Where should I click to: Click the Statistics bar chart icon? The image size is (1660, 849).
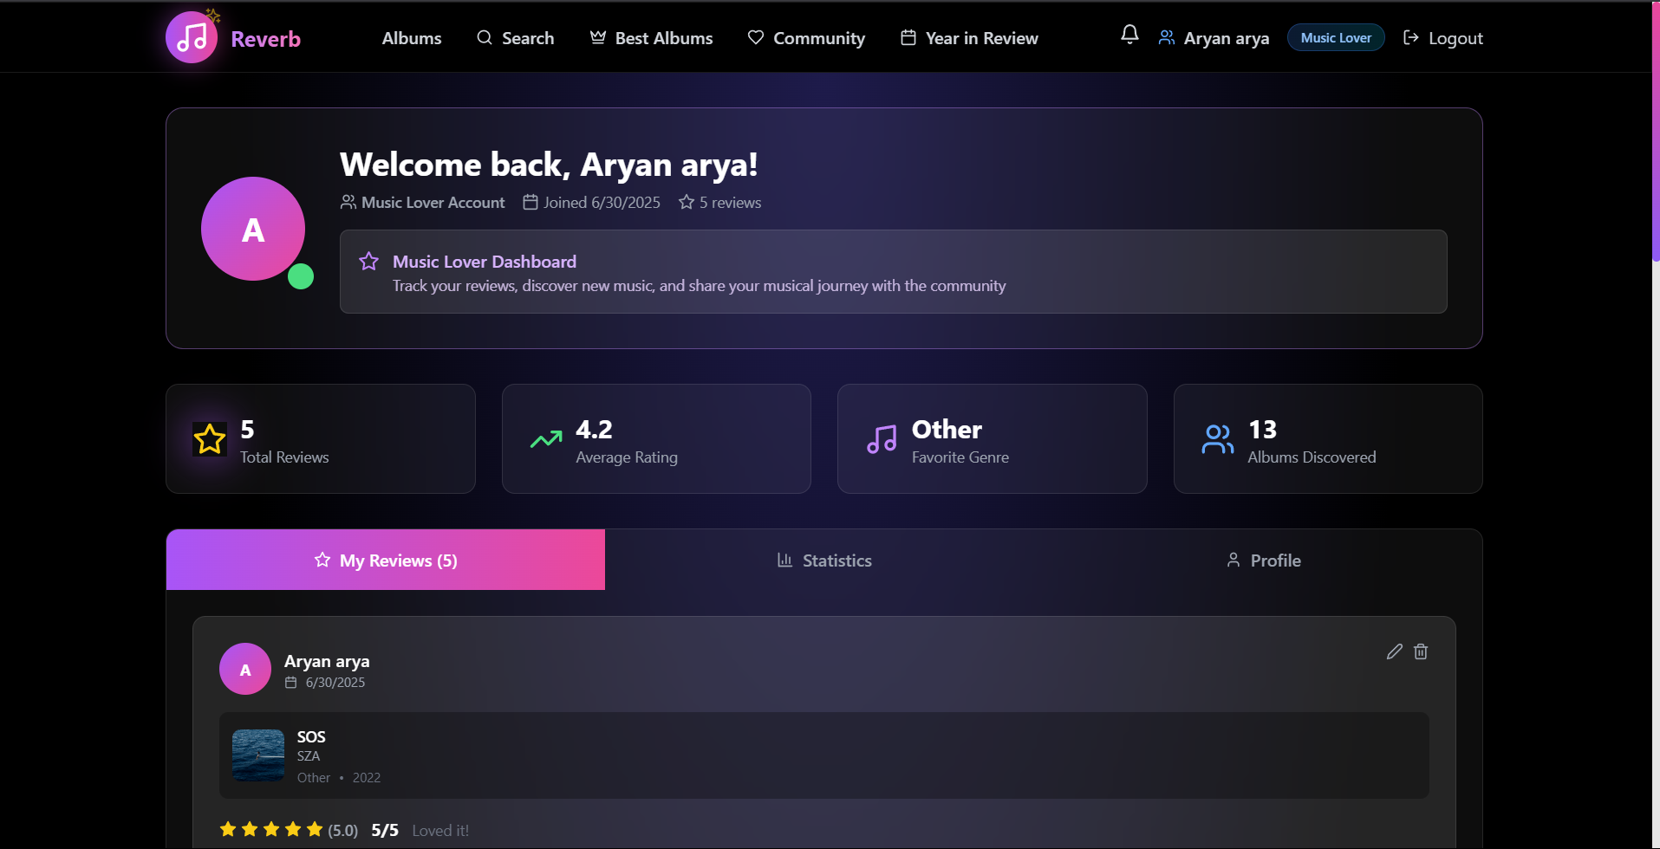tap(785, 560)
